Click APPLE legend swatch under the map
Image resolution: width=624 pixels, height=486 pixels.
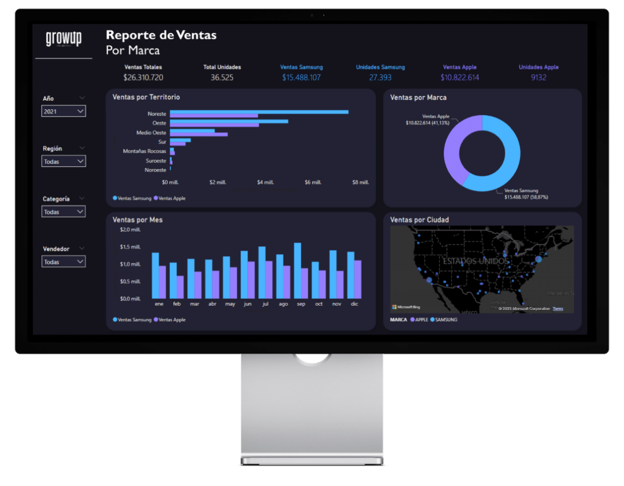pyautogui.click(x=413, y=320)
